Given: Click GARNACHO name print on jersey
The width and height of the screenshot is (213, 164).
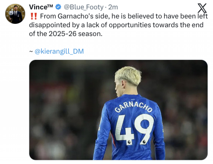Looking at the screenshot, I should [x=133, y=107].
